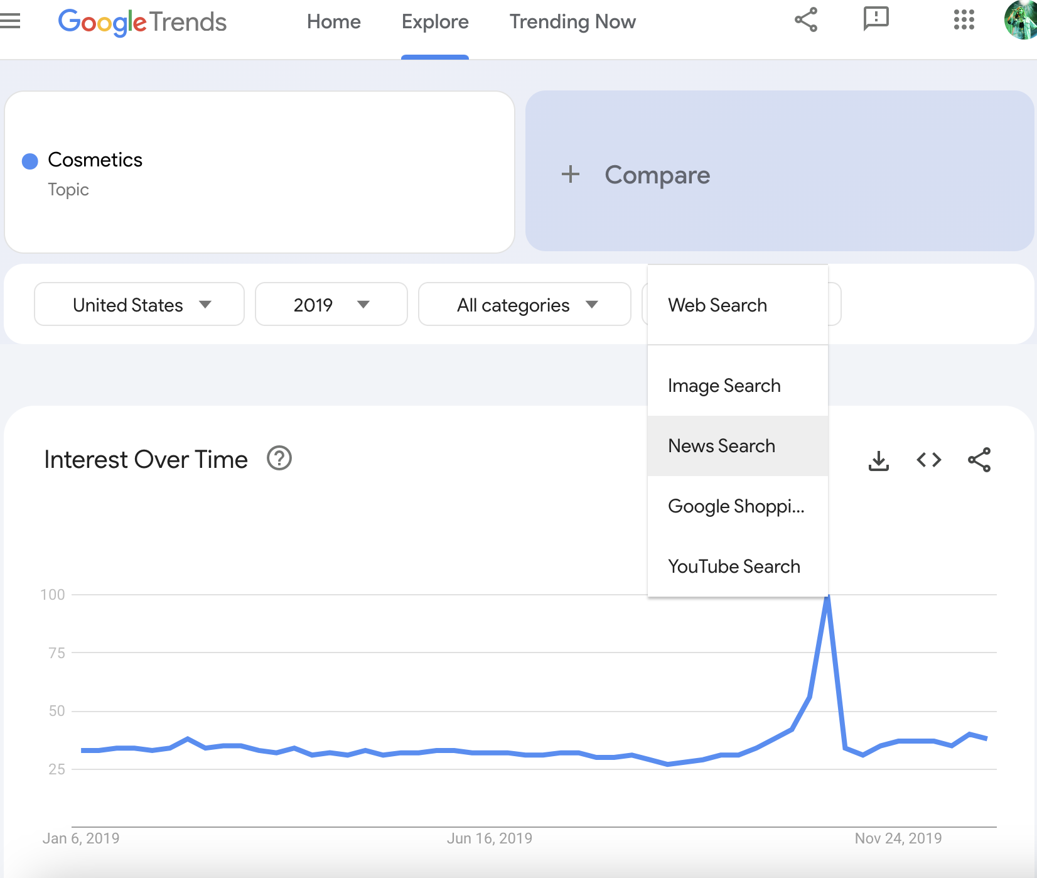Edit the Cosmetics topic search term
This screenshot has width=1037, height=878.
259,172
